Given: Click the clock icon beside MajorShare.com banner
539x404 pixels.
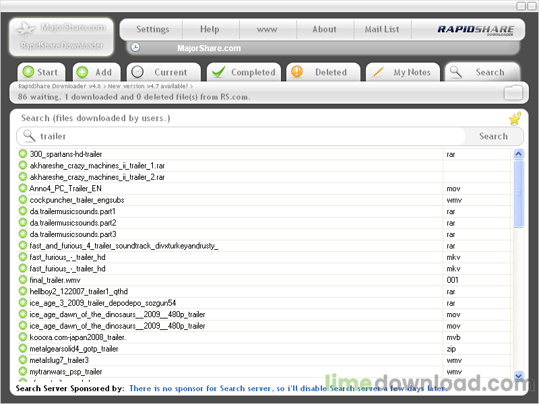Looking at the screenshot, I should [x=135, y=47].
